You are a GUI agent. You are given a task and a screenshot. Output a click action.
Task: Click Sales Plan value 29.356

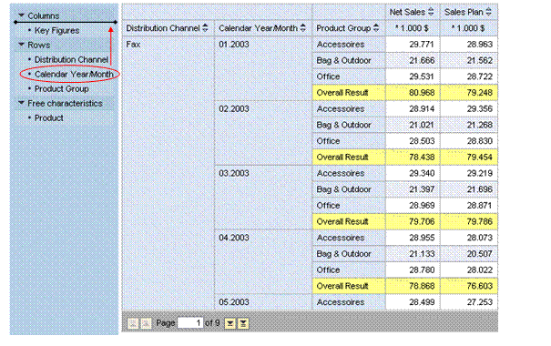[469, 108]
